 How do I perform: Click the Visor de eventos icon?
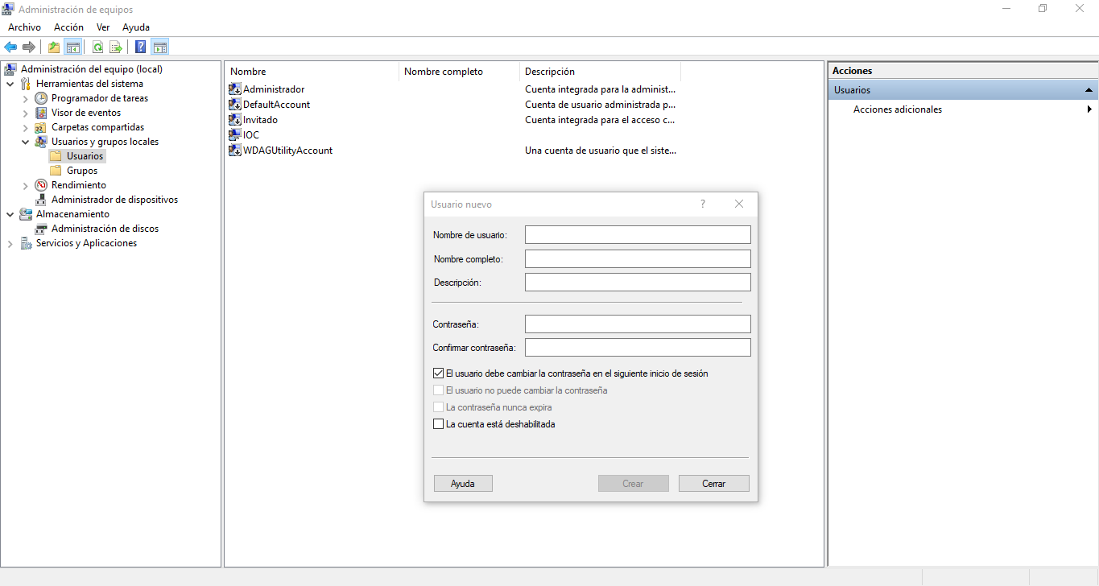point(41,113)
